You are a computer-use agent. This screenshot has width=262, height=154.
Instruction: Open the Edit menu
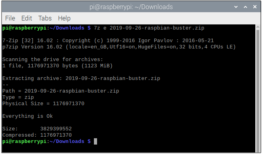click(x=26, y=18)
